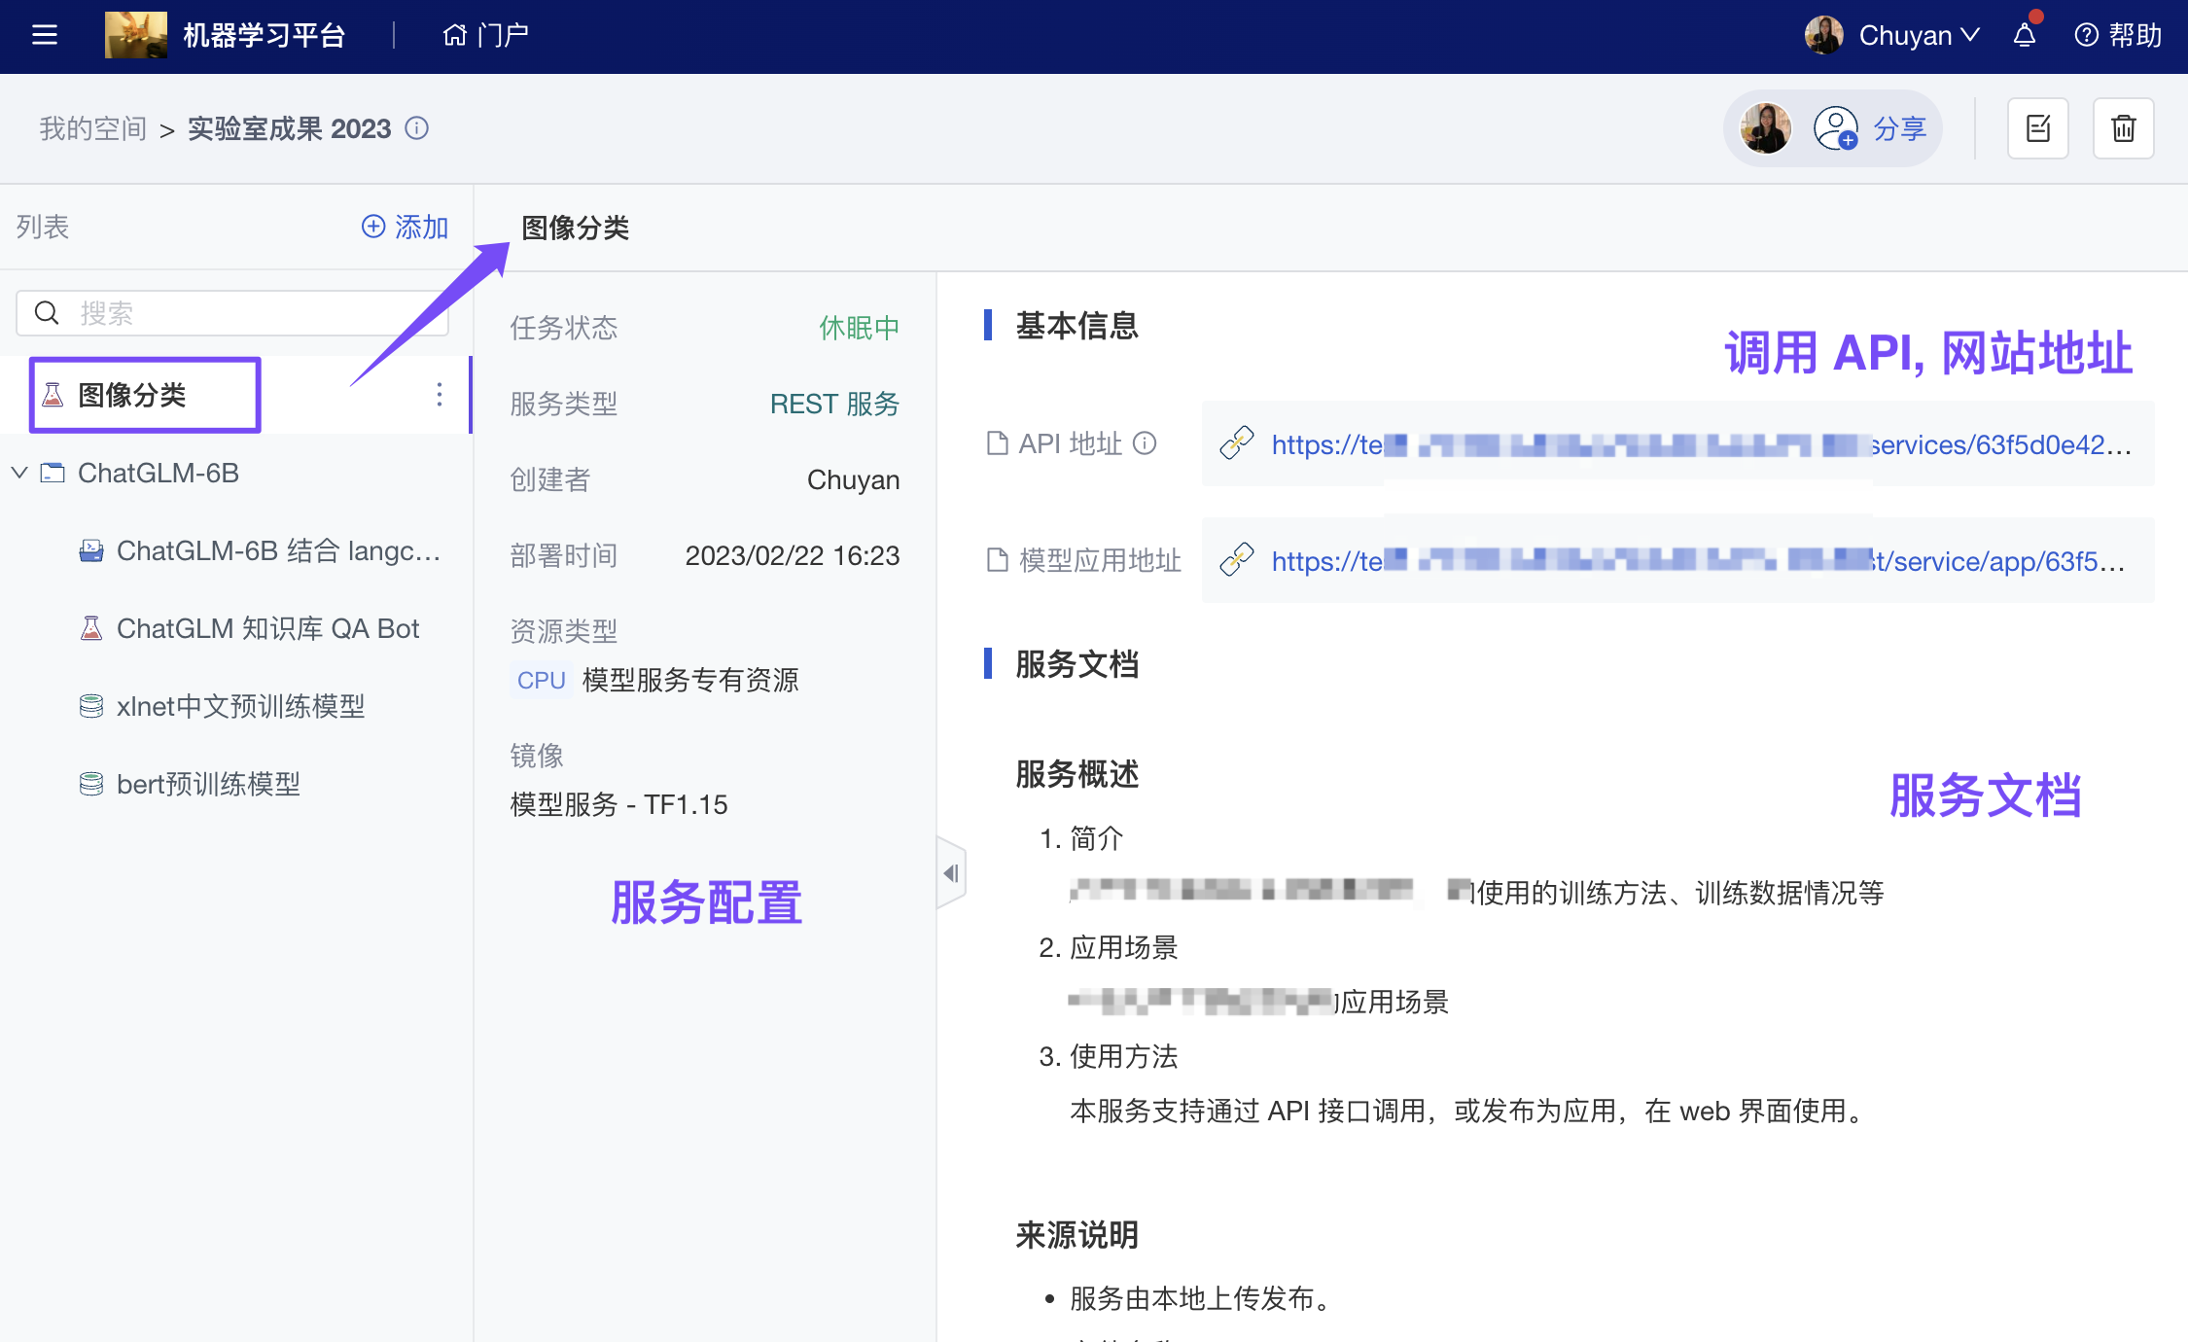Click the add-collaborator user icon beside 分享
The image size is (2188, 1342).
[x=1836, y=127]
